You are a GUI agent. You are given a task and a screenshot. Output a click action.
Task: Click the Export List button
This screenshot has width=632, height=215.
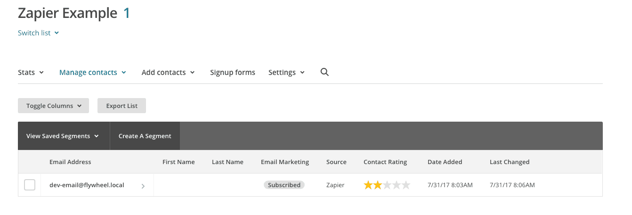click(122, 106)
